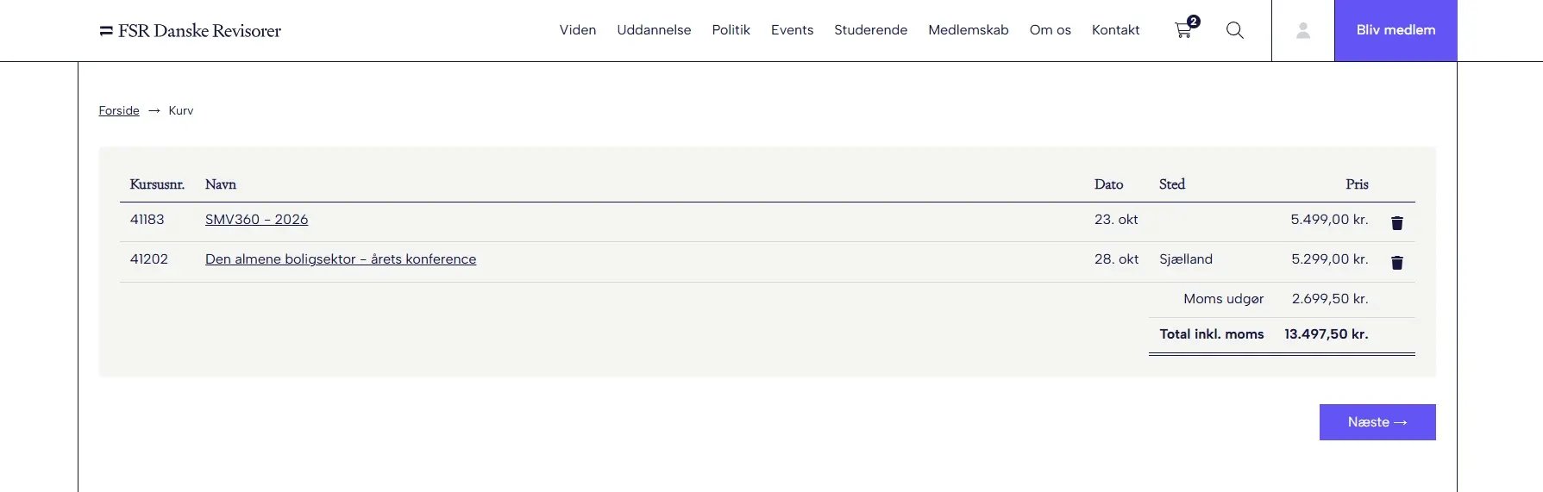Open the Studerende menu
Viewport: 1543px width, 492px height.
[x=870, y=30]
